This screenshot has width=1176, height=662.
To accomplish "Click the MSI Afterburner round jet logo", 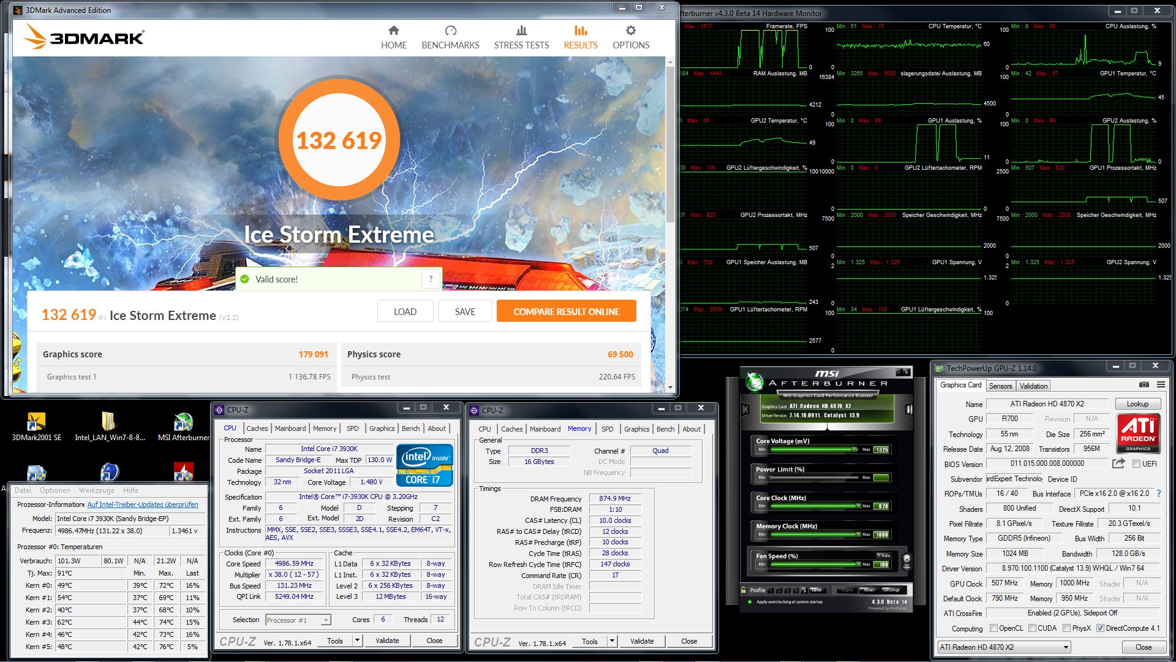I will (x=754, y=382).
